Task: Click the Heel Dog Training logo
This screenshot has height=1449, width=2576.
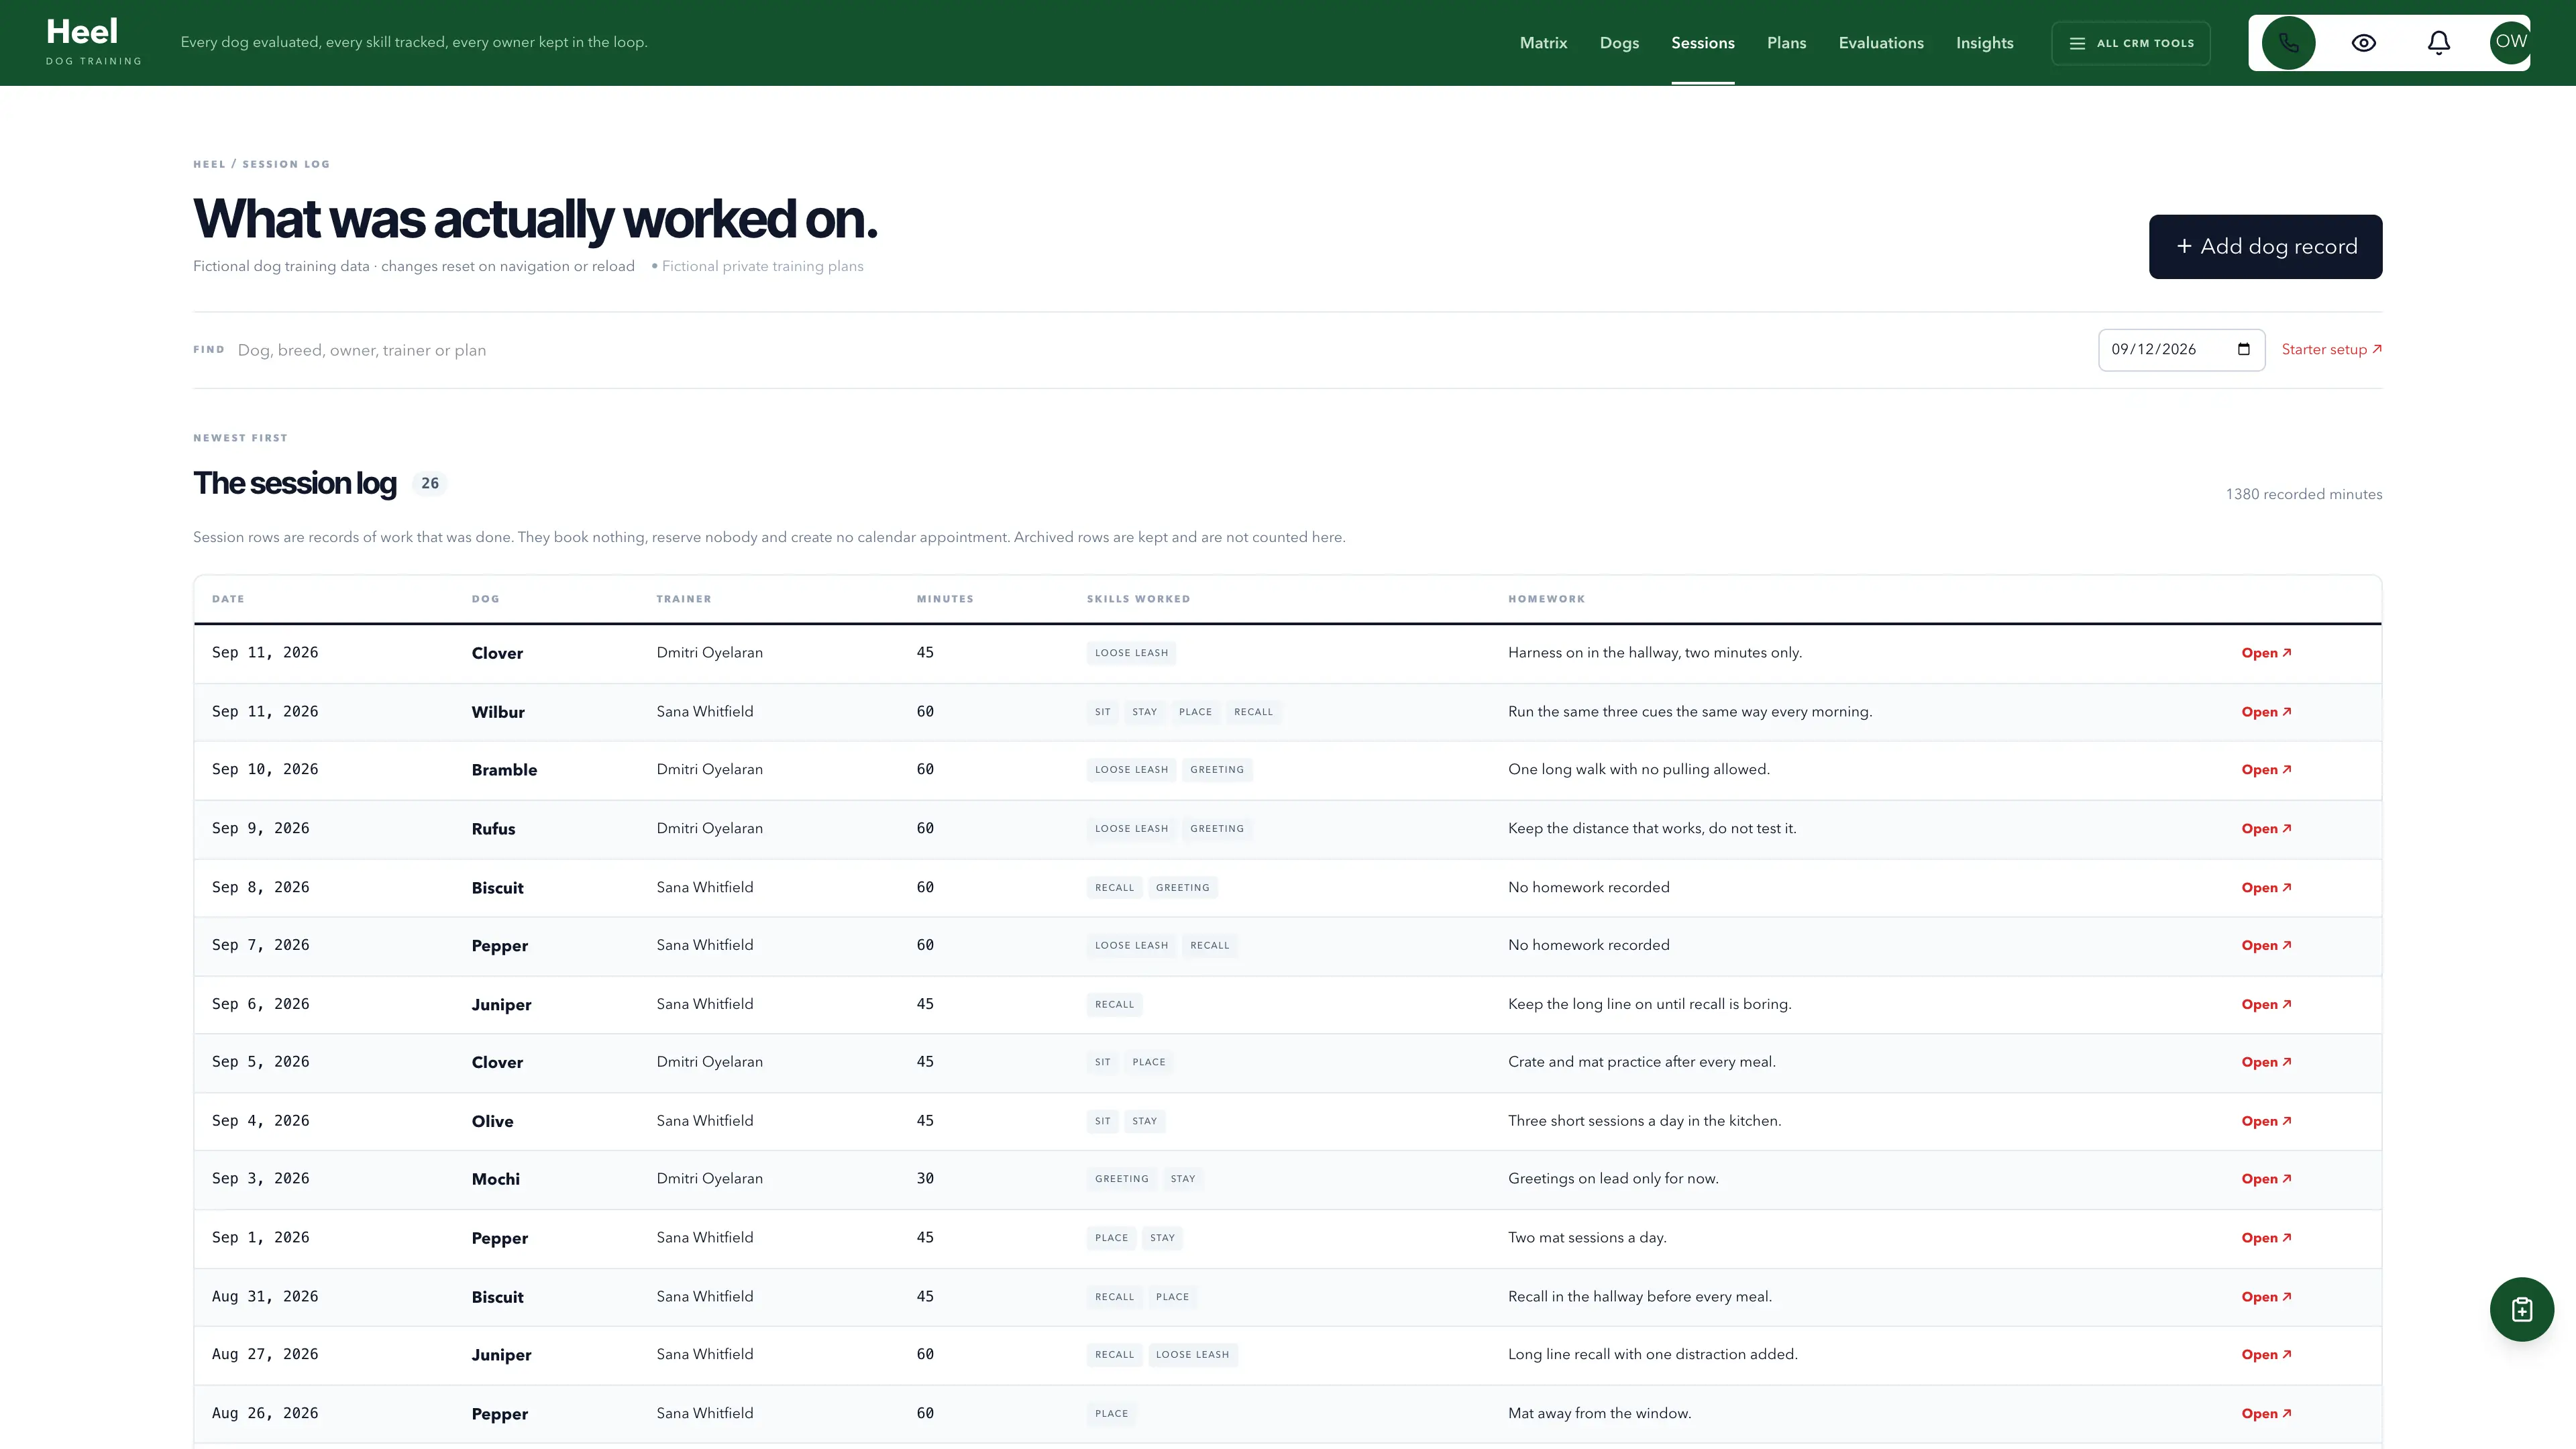Action: [x=93, y=42]
